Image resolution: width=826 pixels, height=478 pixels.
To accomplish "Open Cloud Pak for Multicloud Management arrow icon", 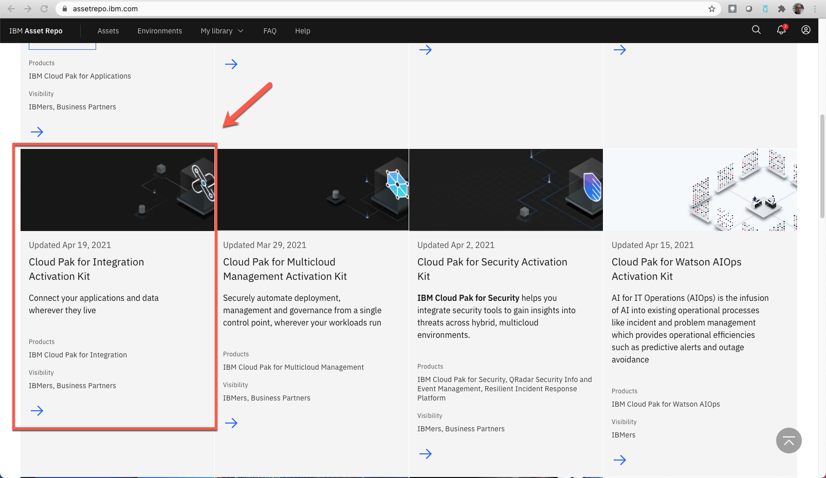I will point(231,423).
